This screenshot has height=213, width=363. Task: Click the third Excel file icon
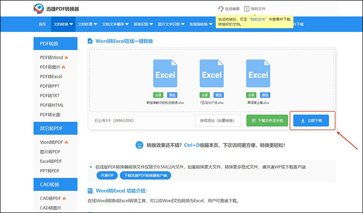tap(258, 73)
